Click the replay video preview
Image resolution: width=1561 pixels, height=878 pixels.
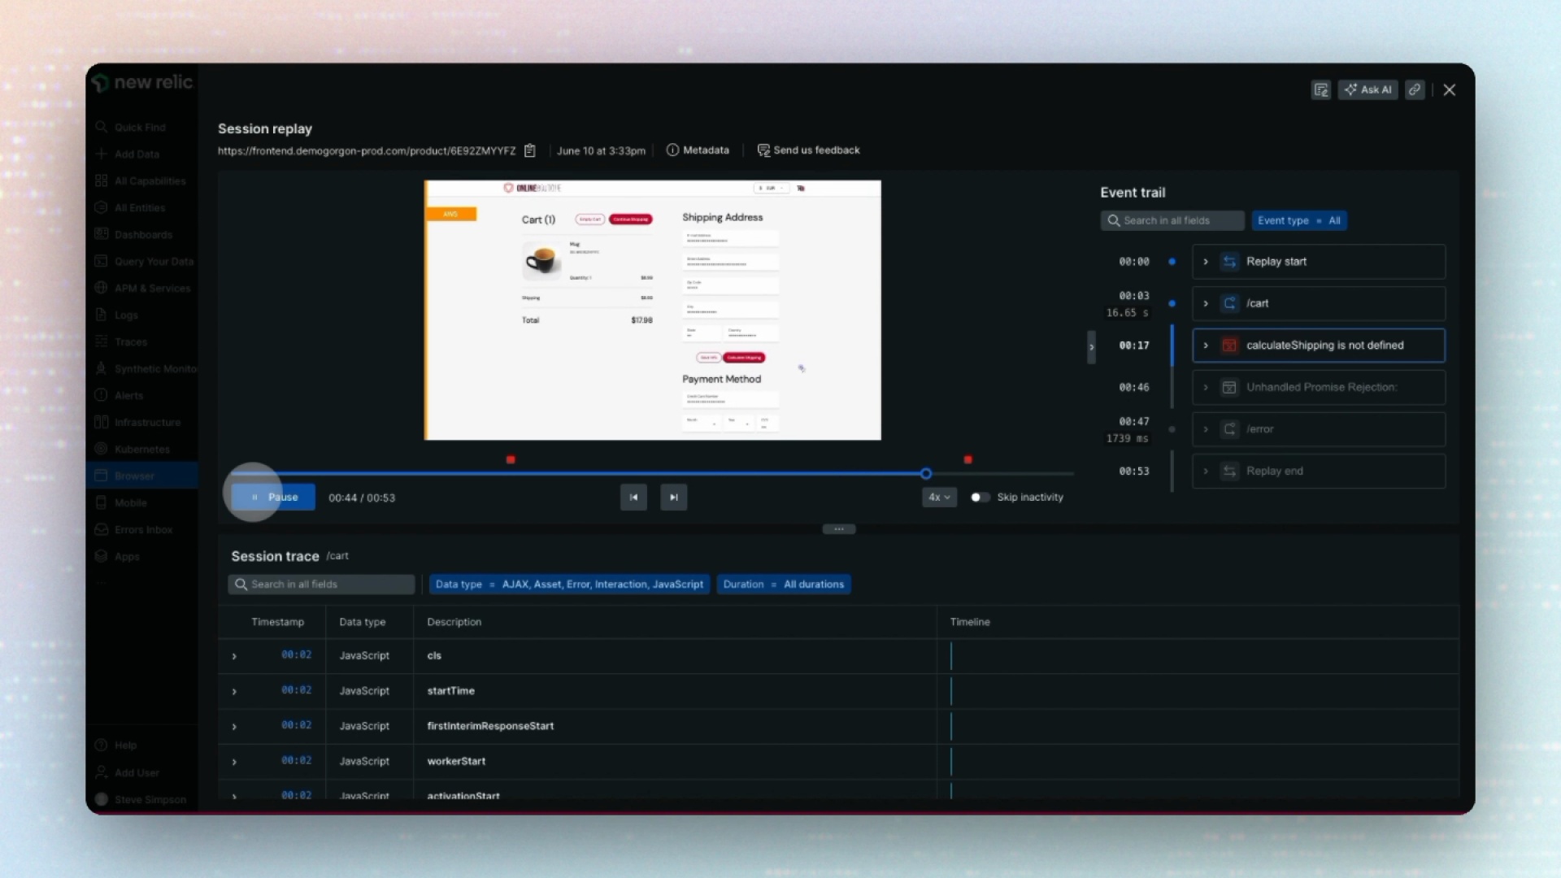(652, 310)
